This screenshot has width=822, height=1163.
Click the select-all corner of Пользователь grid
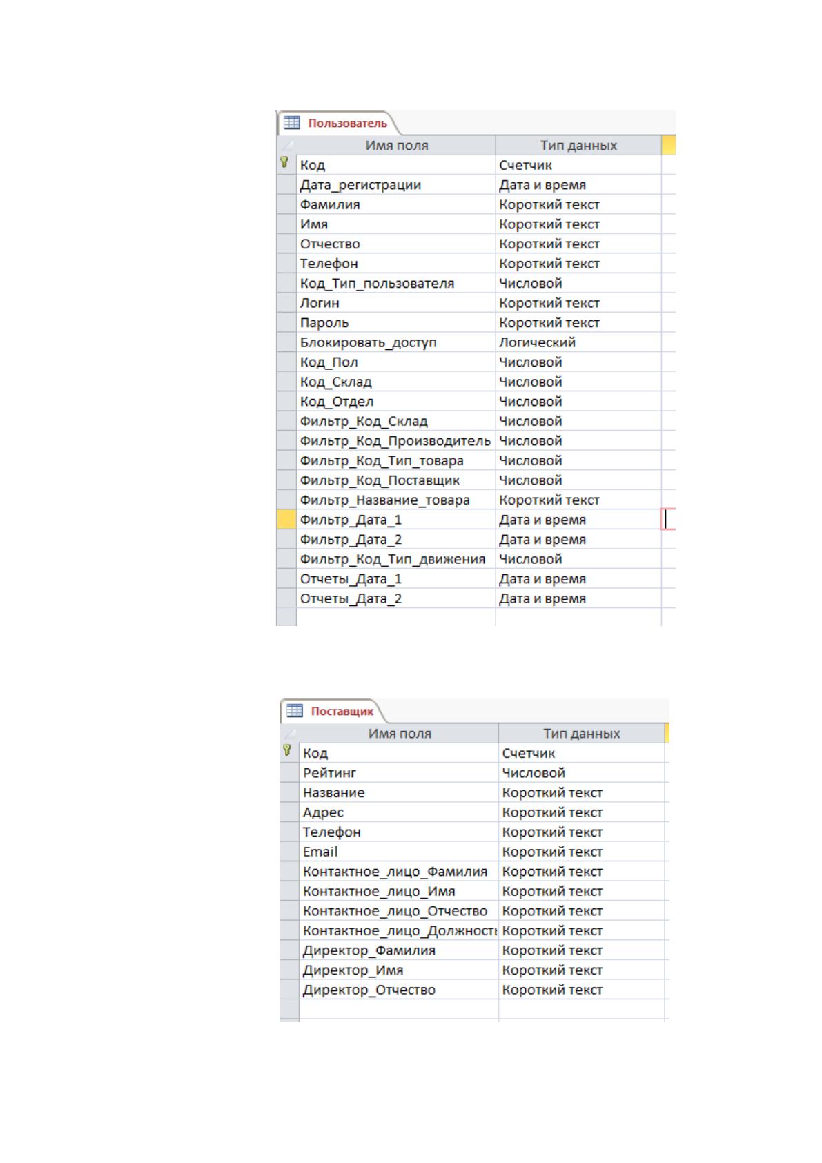tap(286, 145)
